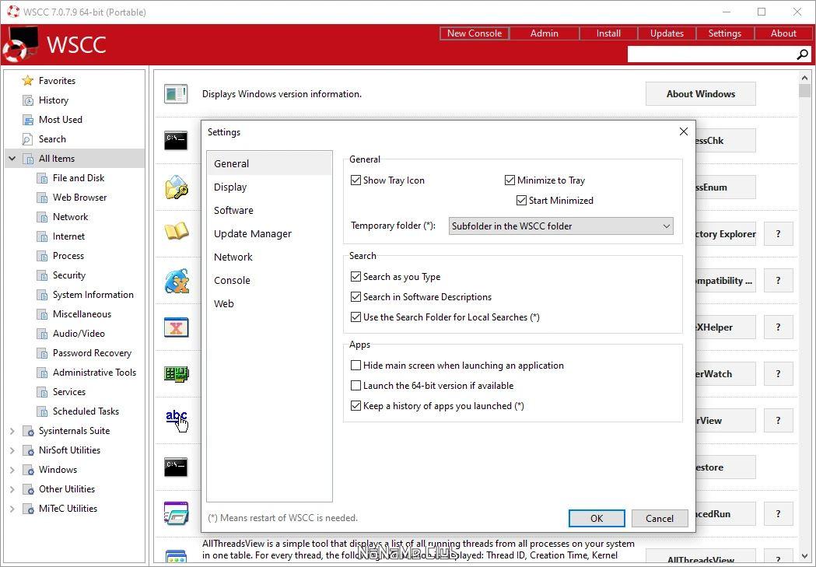Click the search input field in header

point(712,54)
